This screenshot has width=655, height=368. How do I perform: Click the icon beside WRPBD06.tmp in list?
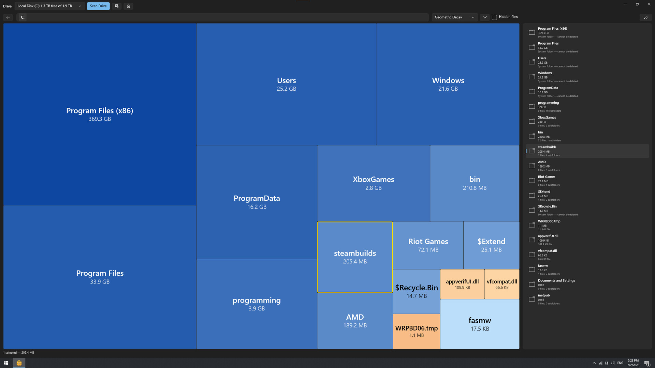(x=532, y=225)
